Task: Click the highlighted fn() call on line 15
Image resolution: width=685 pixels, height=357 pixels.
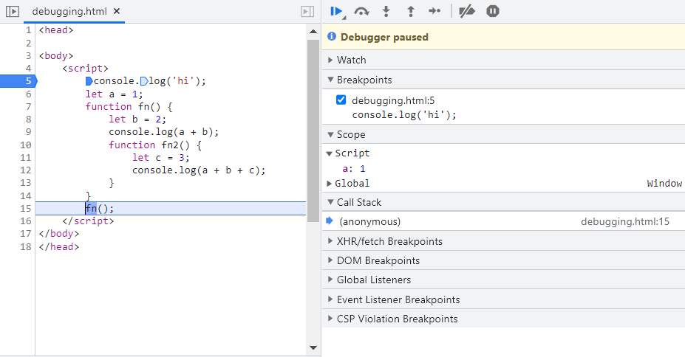Action: (100, 208)
